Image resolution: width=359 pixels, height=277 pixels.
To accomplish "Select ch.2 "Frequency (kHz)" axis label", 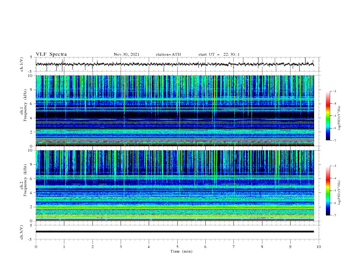I will [x=25, y=181].
